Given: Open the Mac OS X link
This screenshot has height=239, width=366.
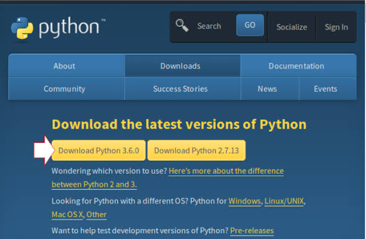Looking at the screenshot, I should (x=67, y=214).
